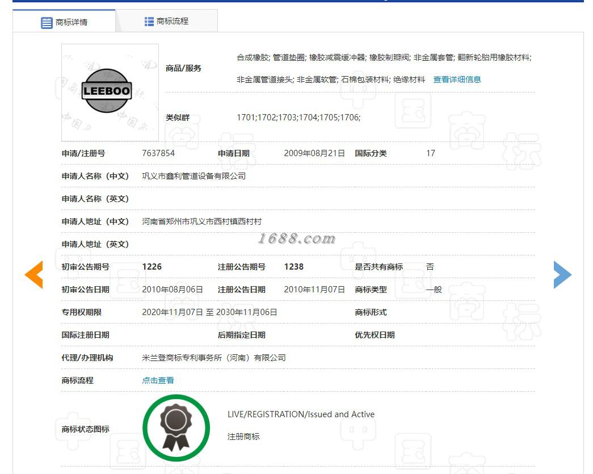Select registration announcement date 2010年11月07日

click(x=314, y=290)
